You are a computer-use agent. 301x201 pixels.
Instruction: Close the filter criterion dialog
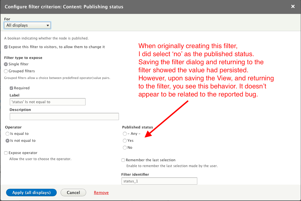[x=293, y=6]
